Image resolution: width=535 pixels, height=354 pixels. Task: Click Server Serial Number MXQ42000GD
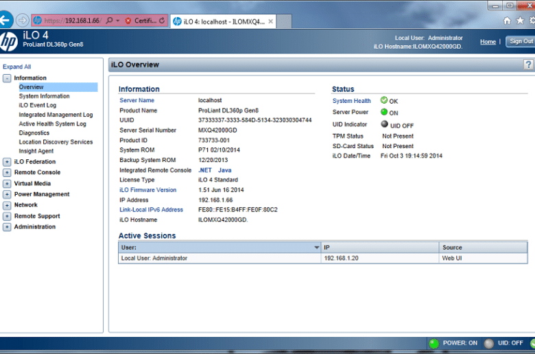click(x=217, y=130)
